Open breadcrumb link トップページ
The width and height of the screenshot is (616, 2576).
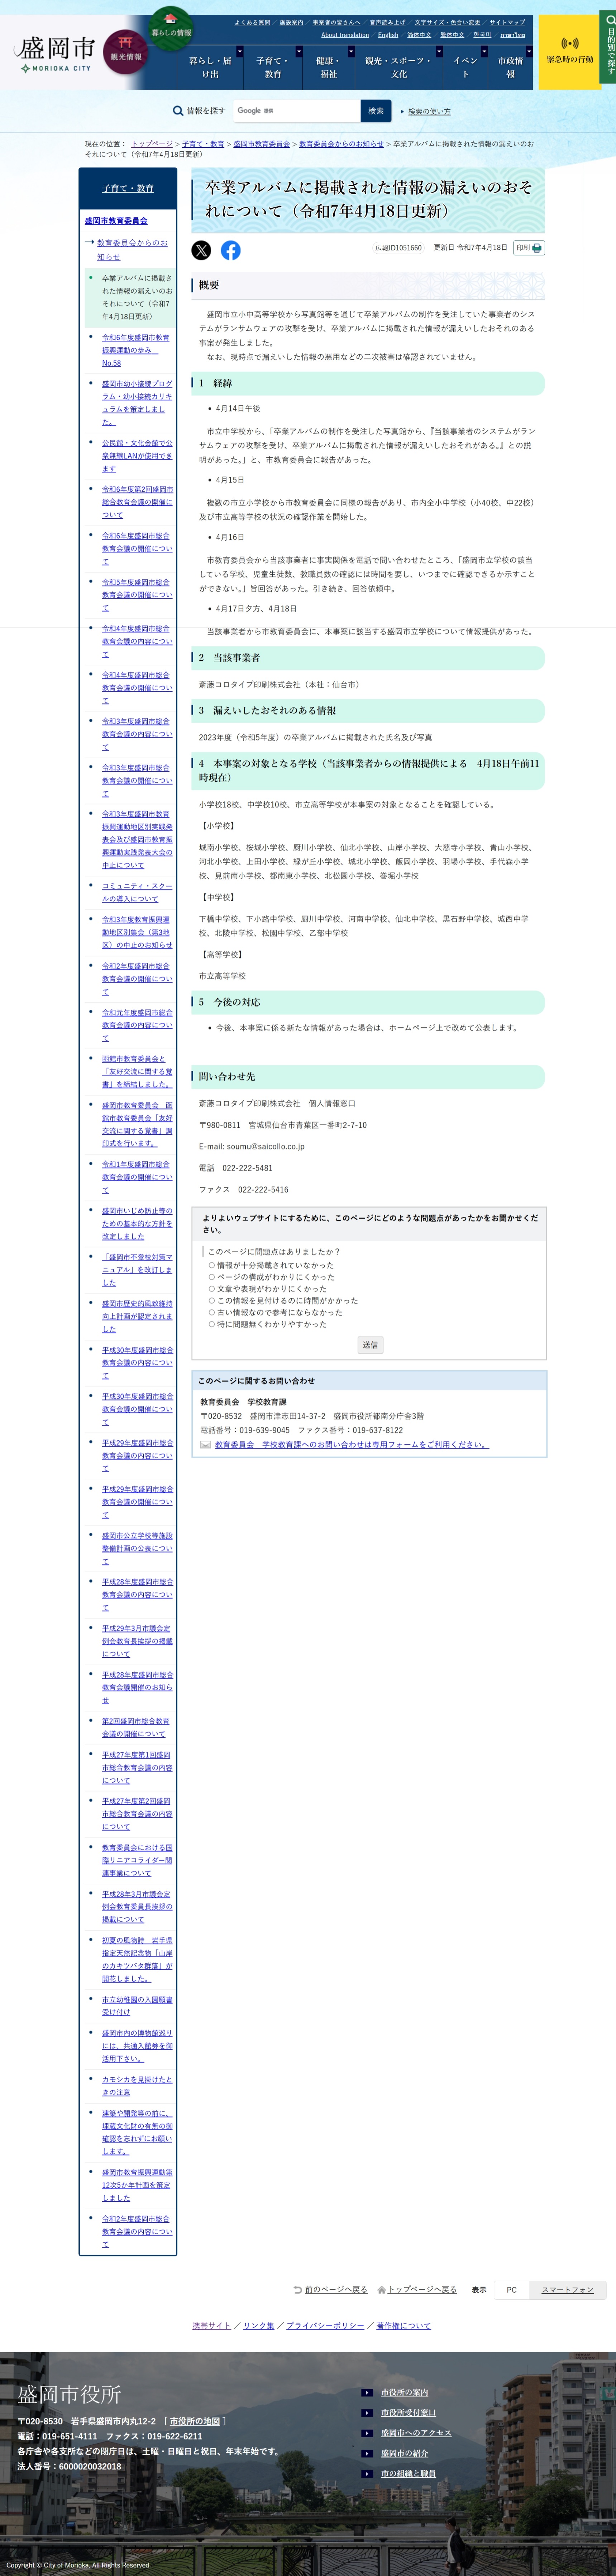pos(152,144)
